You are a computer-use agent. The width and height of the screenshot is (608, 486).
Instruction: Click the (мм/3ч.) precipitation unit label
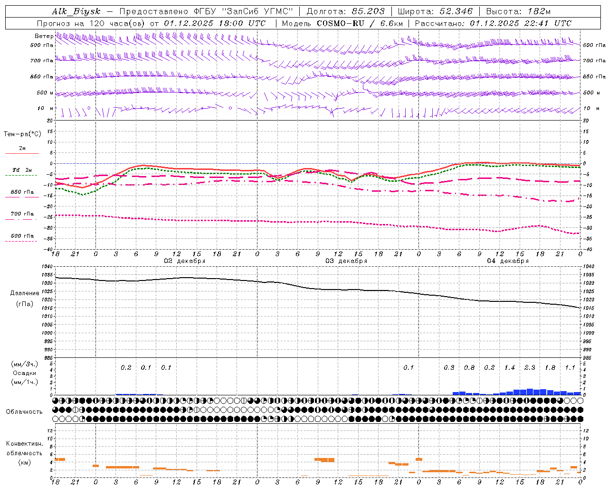(x=25, y=364)
